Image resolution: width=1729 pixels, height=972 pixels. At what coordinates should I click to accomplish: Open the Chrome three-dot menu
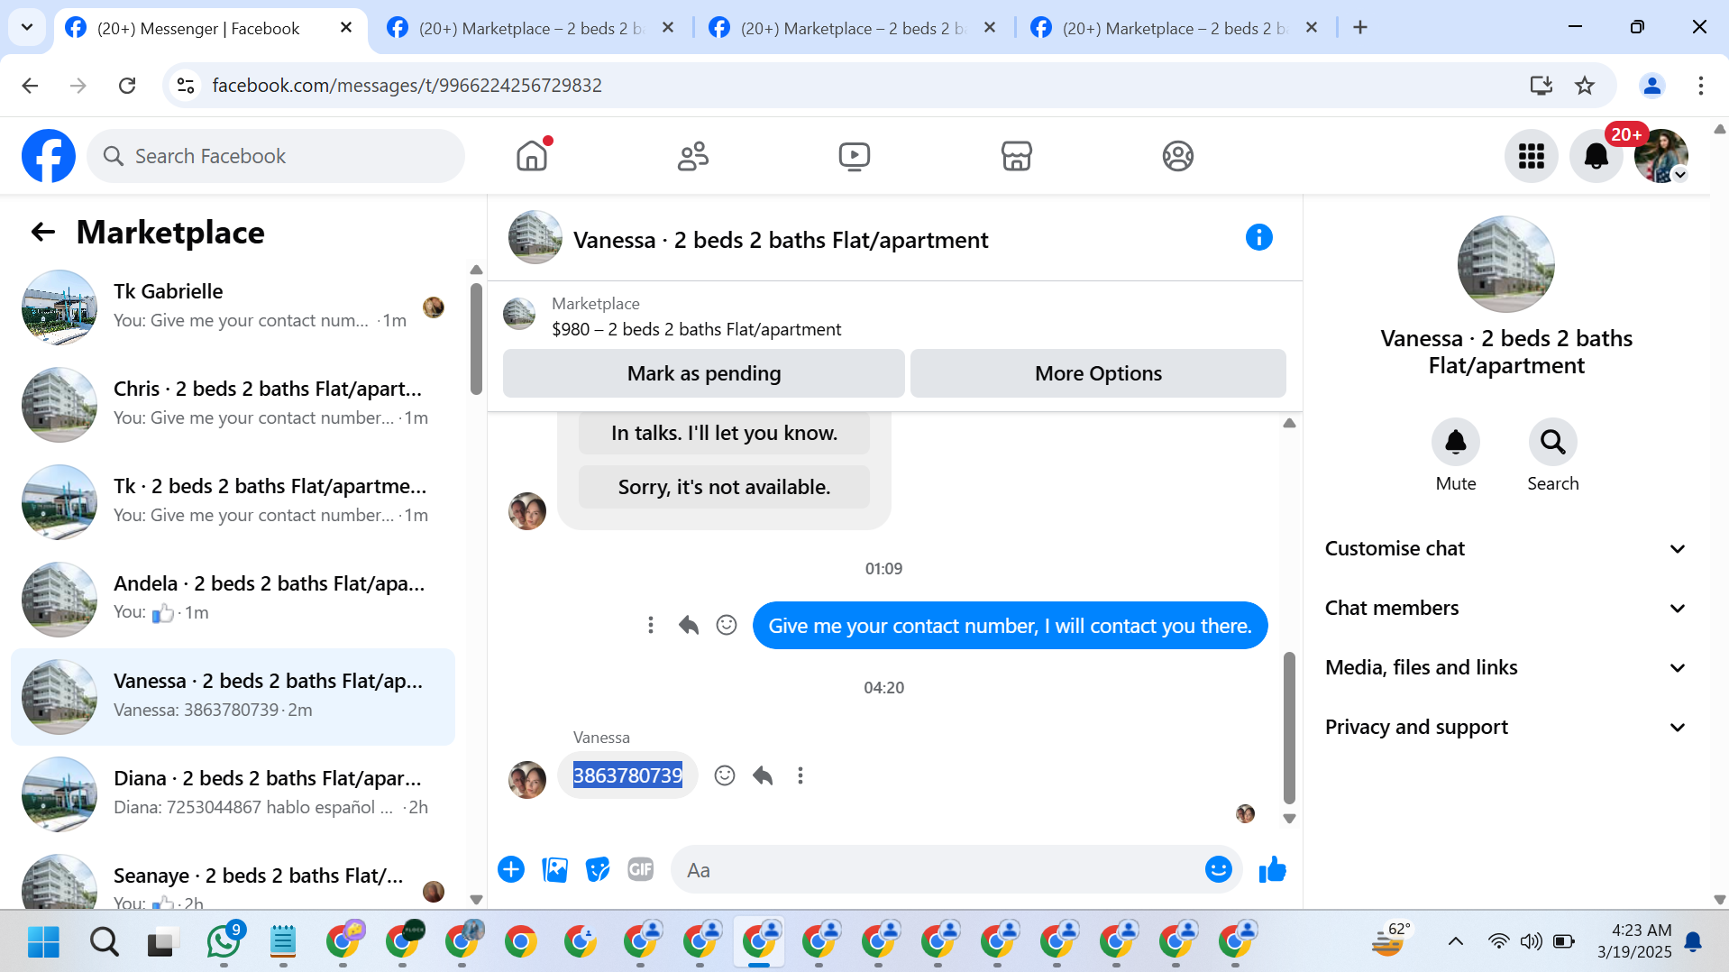[1701, 85]
